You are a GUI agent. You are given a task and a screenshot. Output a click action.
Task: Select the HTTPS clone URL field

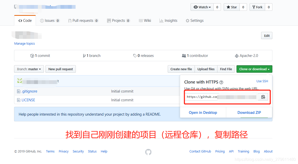click(221, 97)
